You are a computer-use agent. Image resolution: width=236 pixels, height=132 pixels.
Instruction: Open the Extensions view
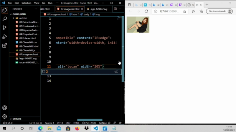[x=4, y=45]
